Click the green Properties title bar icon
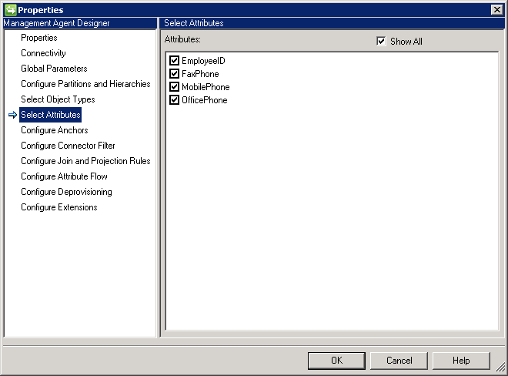 [x=10, y=10]
